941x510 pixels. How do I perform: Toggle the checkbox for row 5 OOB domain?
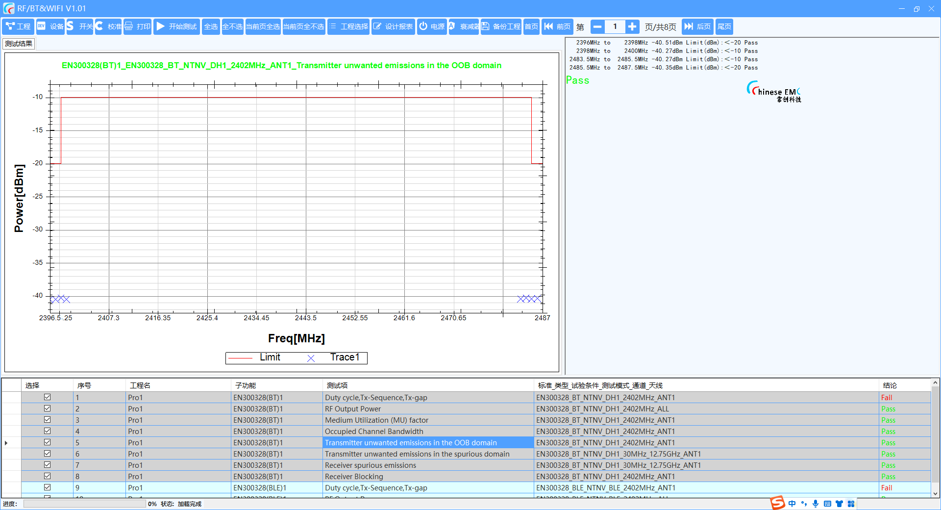pyautogui.click(x=48, y=442)
